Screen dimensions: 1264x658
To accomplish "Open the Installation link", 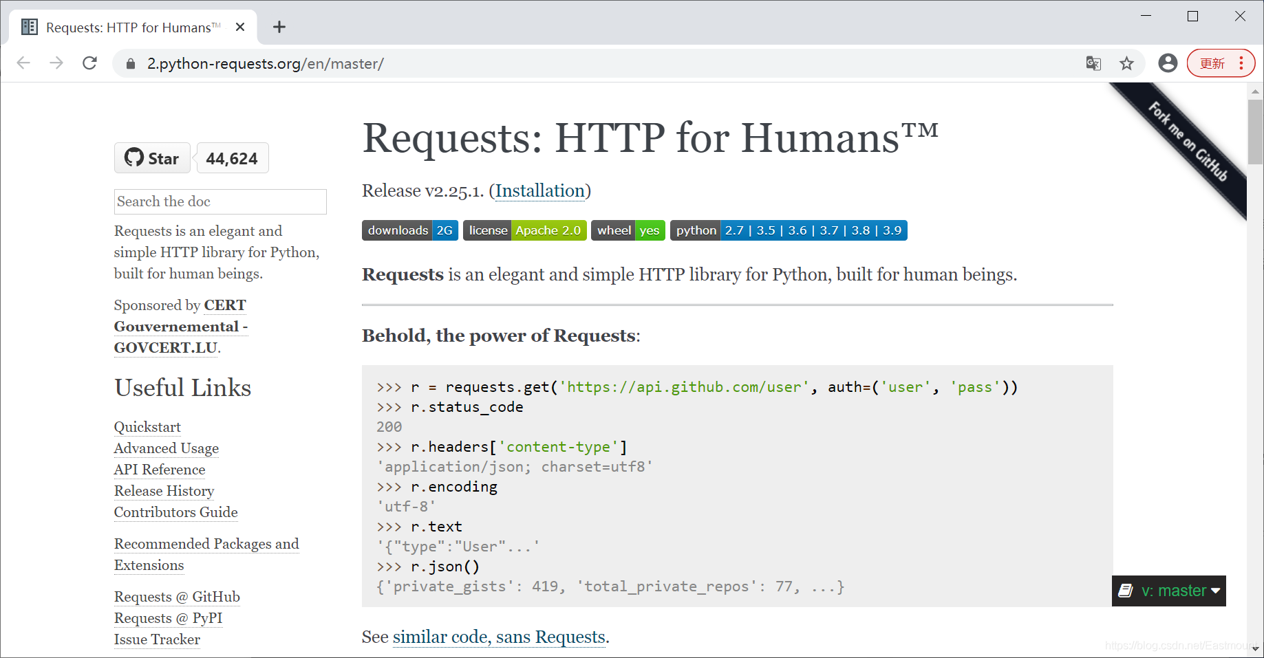I will (540, 190).
